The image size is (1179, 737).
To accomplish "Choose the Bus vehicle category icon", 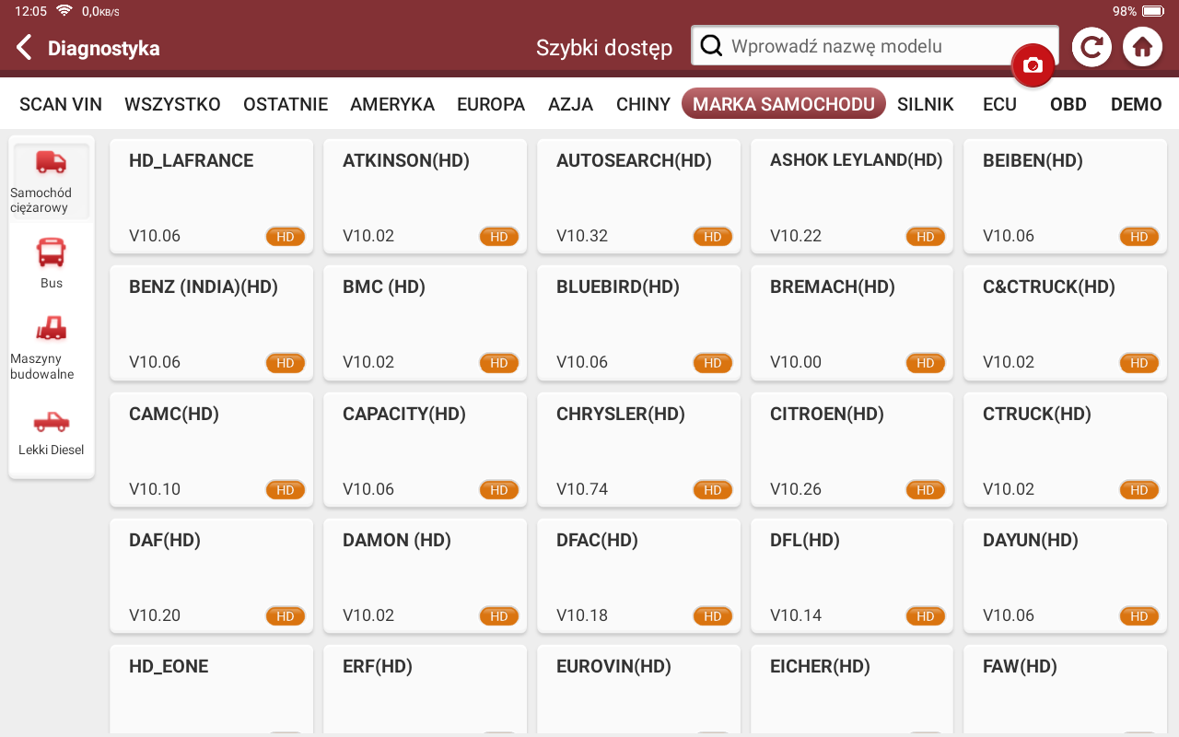I will [x=52, y=263].
